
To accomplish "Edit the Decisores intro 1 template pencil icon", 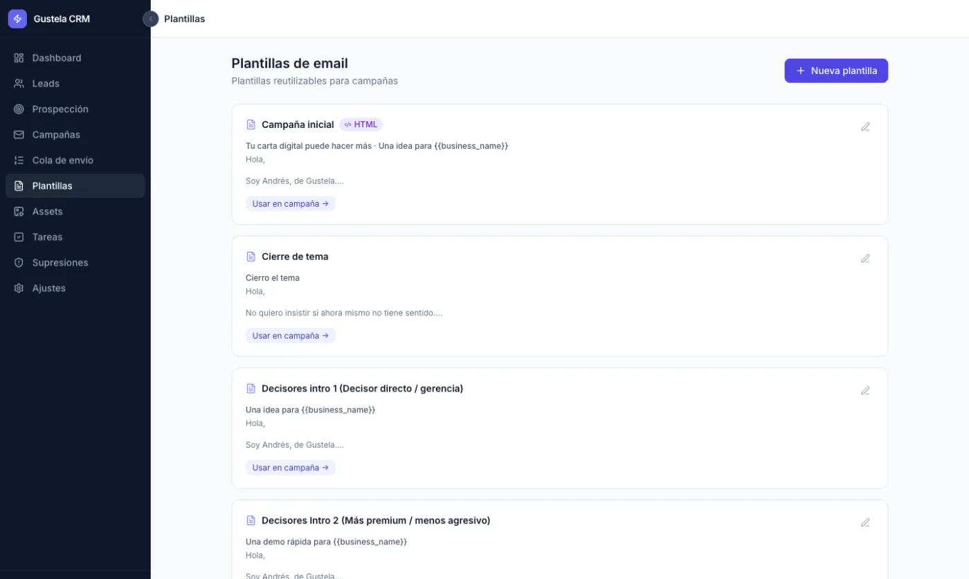I will pos(865,391).
